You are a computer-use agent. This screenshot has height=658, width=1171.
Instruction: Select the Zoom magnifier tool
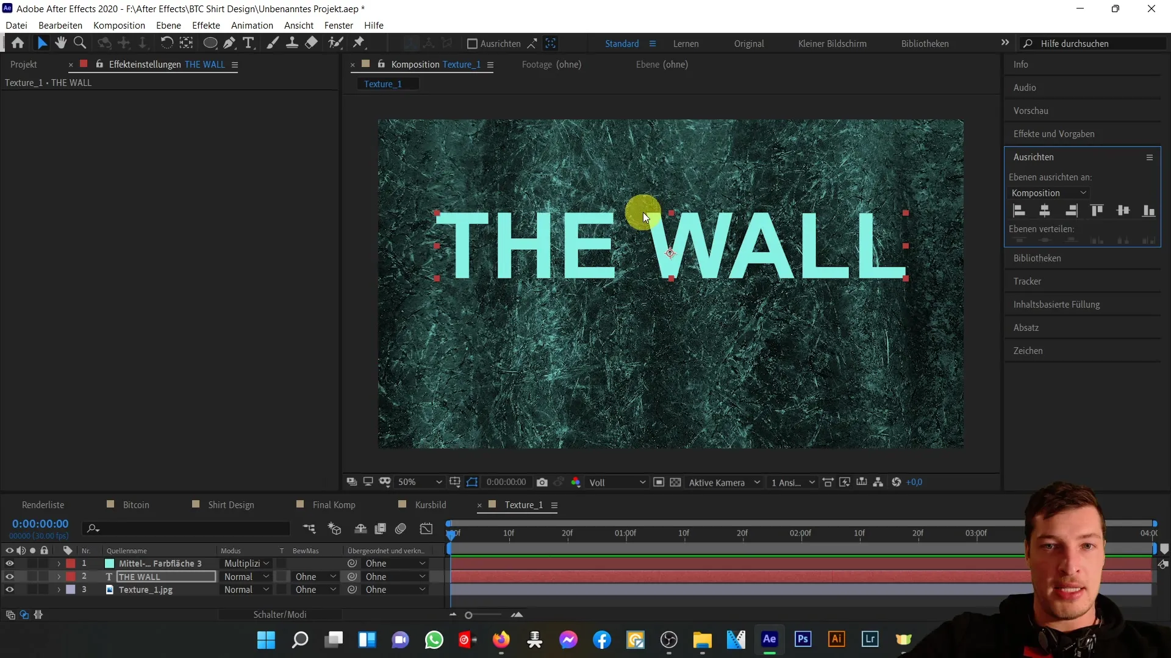pos(80,43)
